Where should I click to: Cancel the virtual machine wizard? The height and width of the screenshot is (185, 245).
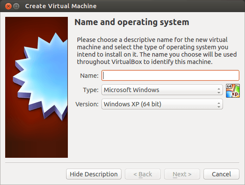221,174
